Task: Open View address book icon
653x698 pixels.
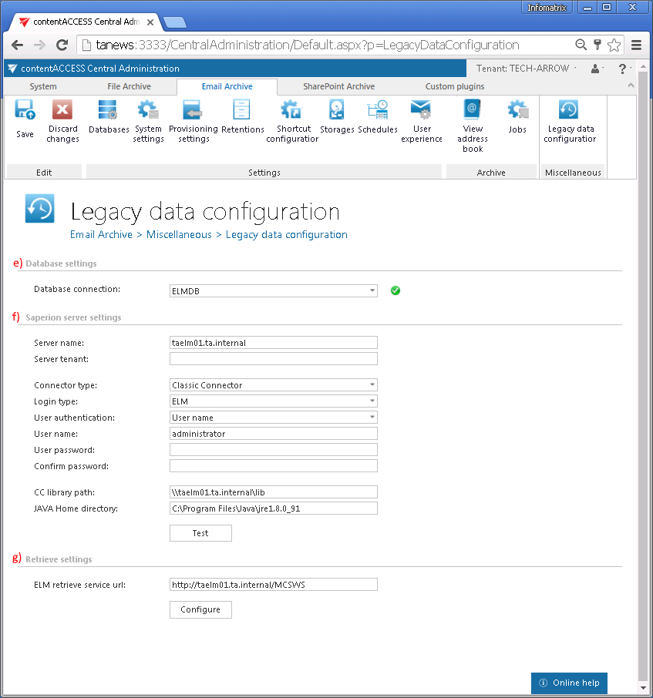Action: pos(473,110)
